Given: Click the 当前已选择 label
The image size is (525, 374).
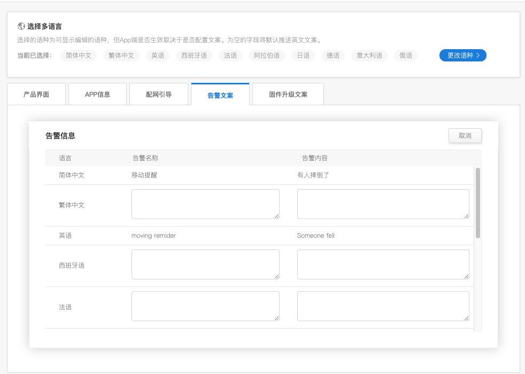Looking at the screenshot, I should point(35,56).
